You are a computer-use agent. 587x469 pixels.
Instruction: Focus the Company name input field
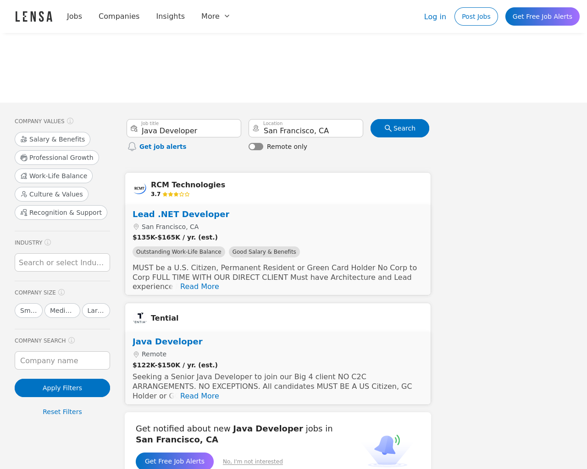point(62,360)
